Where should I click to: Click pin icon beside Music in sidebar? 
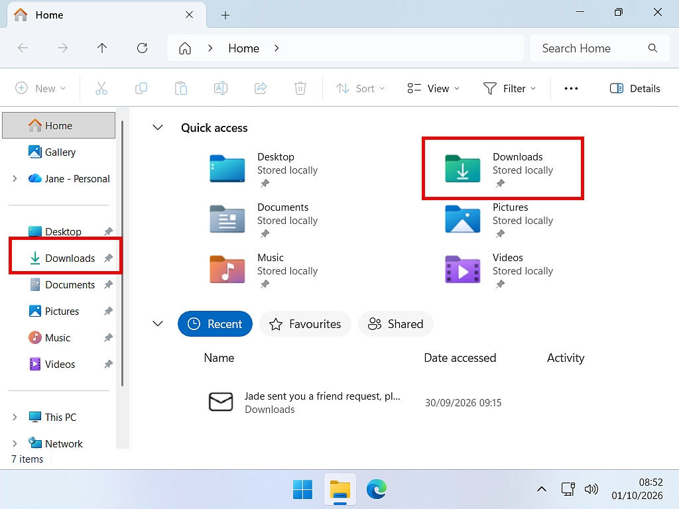click(x=108, y=337)
